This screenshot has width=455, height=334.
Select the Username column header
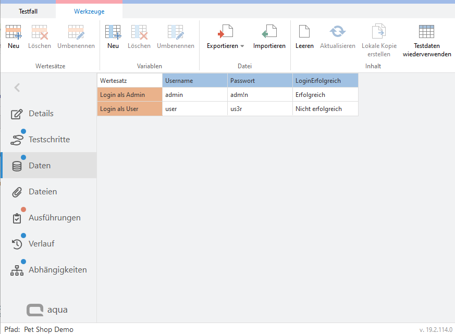pyautogui.click(x=194, y=81)
